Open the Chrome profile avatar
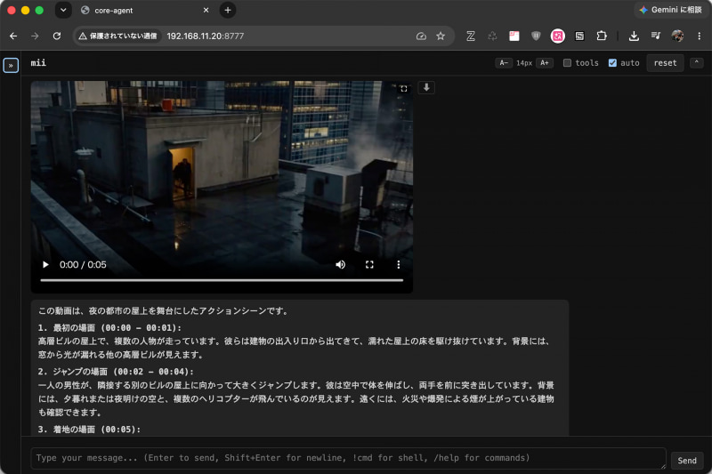Image resolution: width=712 pixels, height=474 pixels. pos(677,36)
